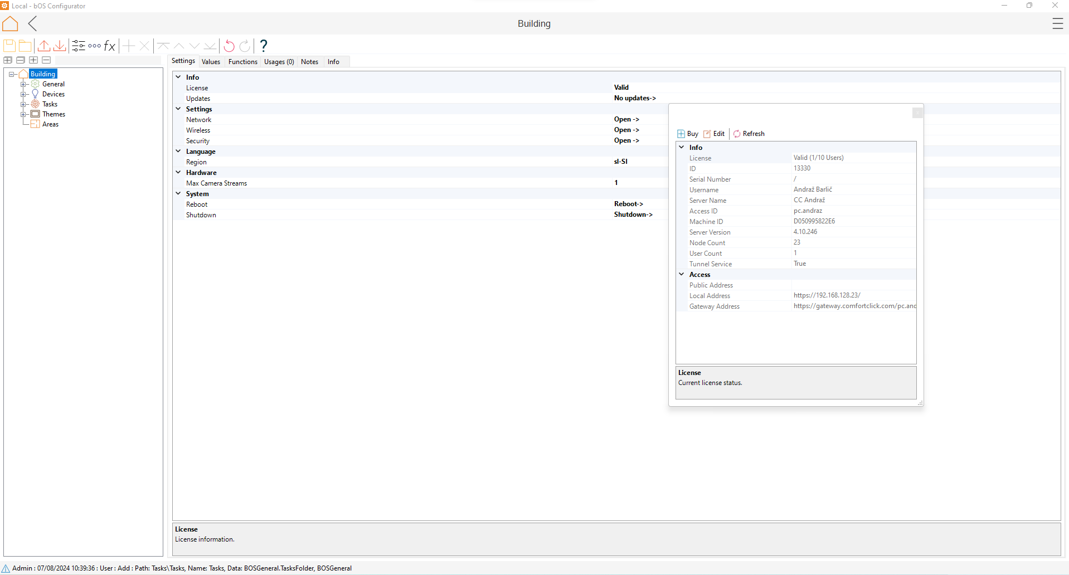Click the No updates-> value
The width and height of the screenshot is (1069, 575).
coord(635,98)
